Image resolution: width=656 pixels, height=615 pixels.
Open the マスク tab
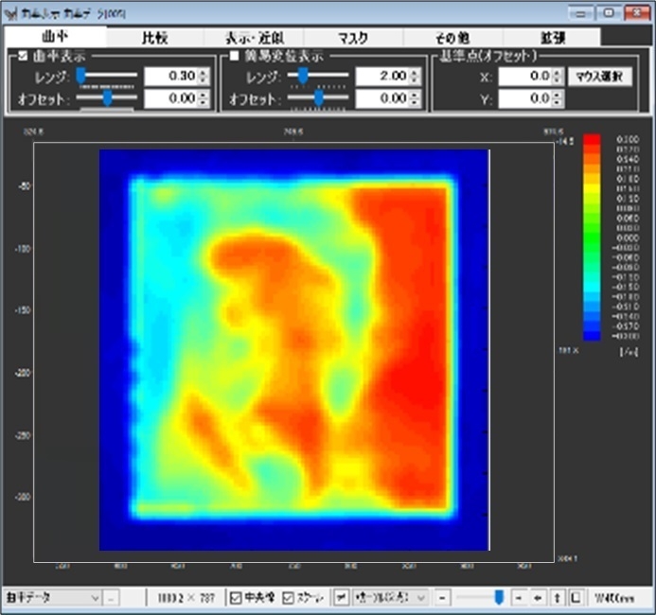[x=352, y=38]
